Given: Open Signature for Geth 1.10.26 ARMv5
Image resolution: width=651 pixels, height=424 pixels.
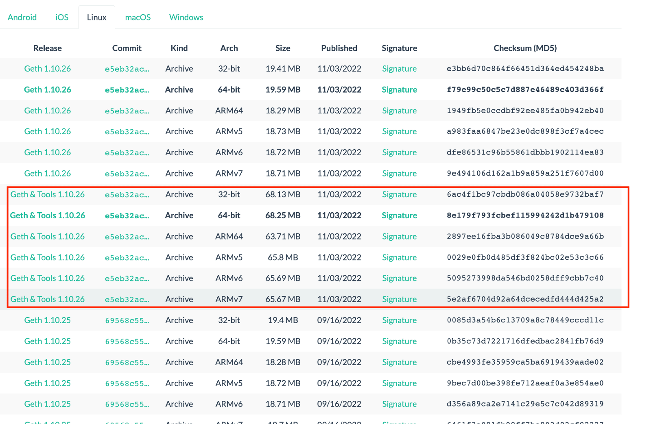Looking at the screenshot, I should pos(400,132).
